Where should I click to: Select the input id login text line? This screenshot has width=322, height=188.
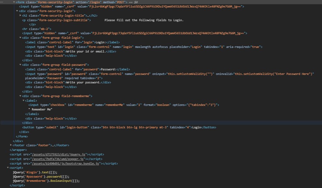[144, 47]
